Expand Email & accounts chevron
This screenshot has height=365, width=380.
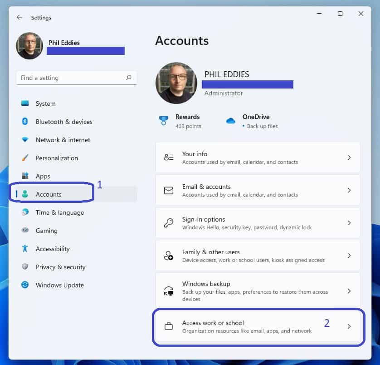point(349,190)
